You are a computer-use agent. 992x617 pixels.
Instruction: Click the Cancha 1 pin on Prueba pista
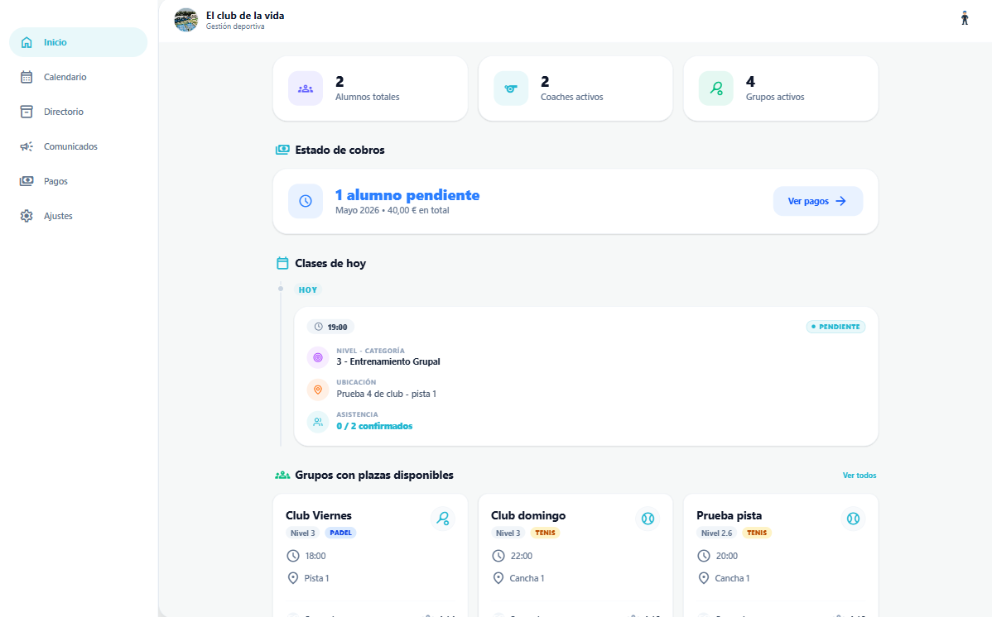click(x=704, y=578)
